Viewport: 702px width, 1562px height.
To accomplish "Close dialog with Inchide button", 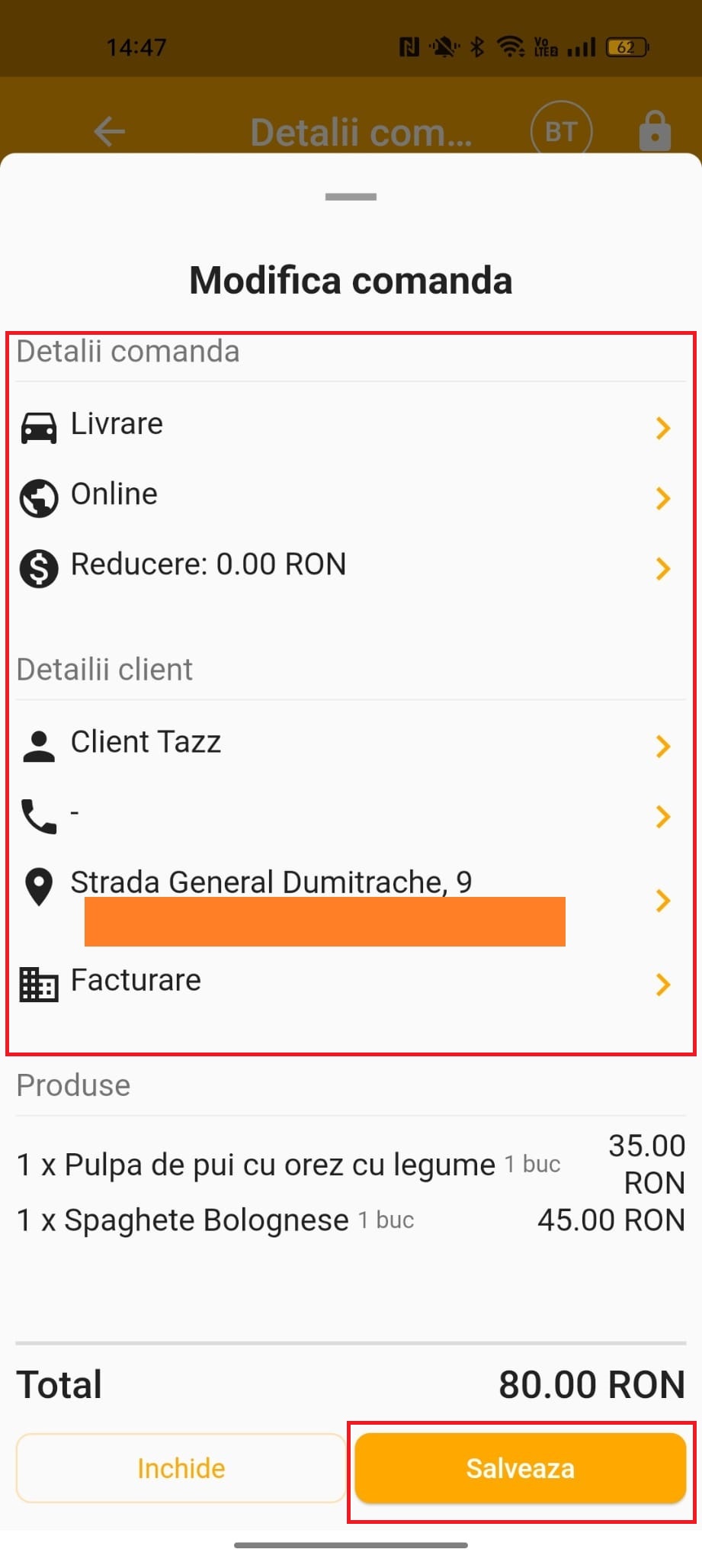I will point(181,1468).
